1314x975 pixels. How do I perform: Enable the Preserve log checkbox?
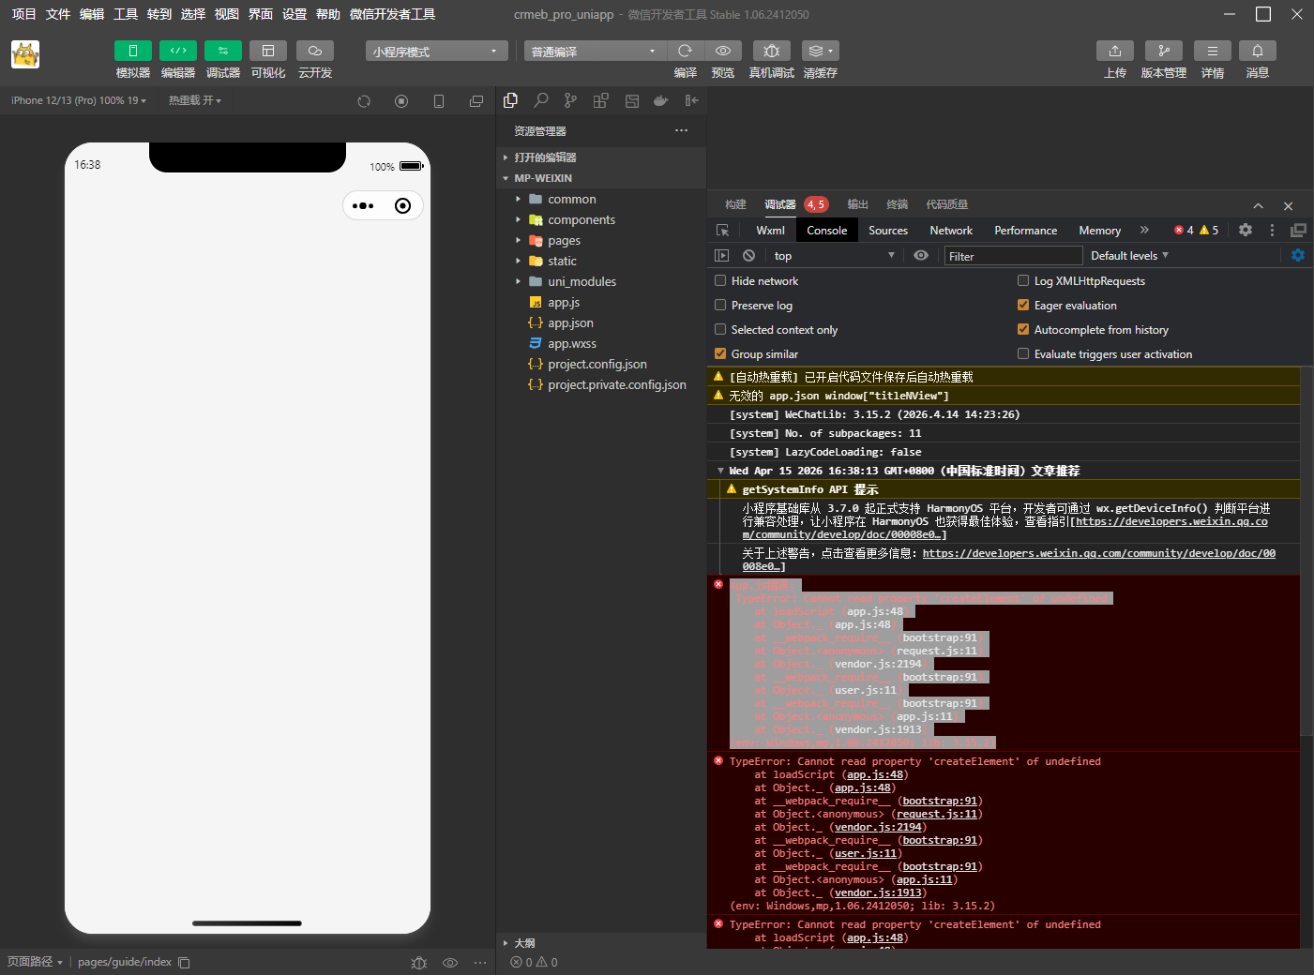point(720,306)
